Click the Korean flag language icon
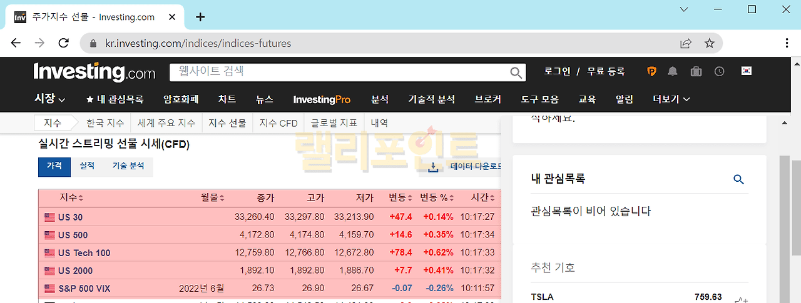 tap(746, 71)
